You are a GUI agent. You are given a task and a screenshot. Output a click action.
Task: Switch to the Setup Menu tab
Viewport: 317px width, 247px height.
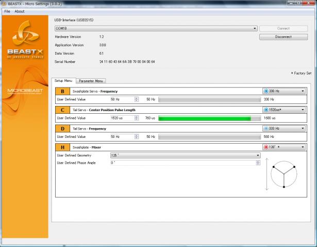[63, 80]
